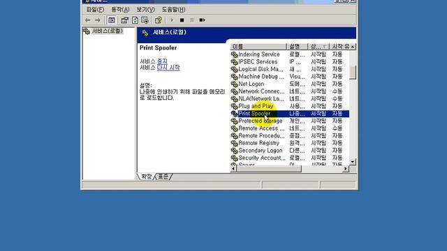The image size is (447, 251).
Task: Click the 다시 시작 restart link
Action: (x=168, y=68)
